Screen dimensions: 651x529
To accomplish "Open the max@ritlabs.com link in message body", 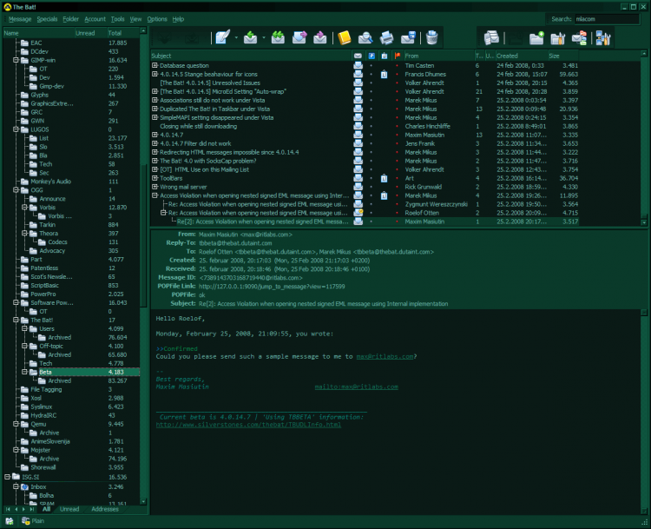I will pos(385,356).
